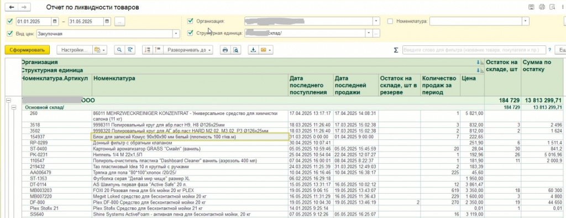566x218 pixels.
Task: Select Plex Stofix Средство nomenclature cell
Action: pyautogui.click(x=191, y=208)
